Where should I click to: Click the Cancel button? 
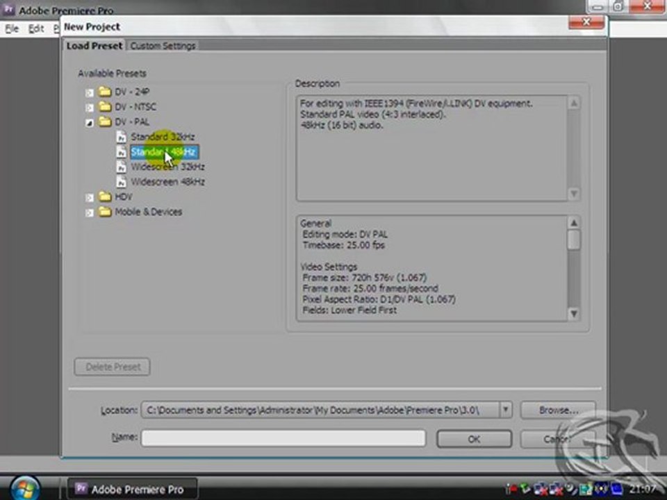coord(558,439)
